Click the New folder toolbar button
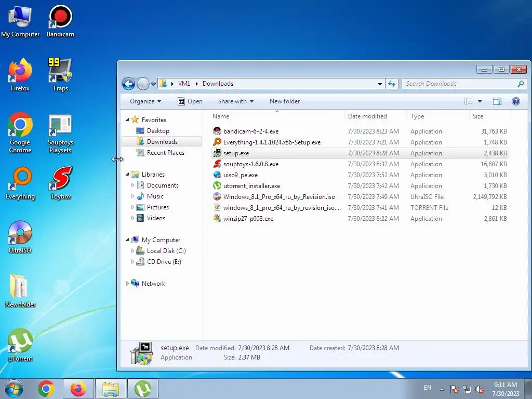Viewport: 532px width, 399px height. (285, 101)
